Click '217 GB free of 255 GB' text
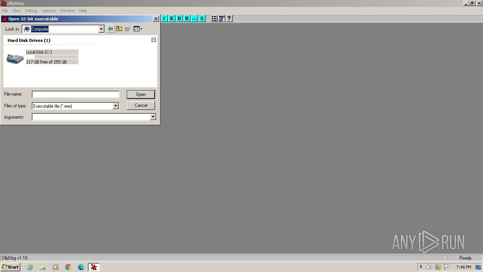The width and height of the screenshot is (483, 272). (x=46, y=62)
